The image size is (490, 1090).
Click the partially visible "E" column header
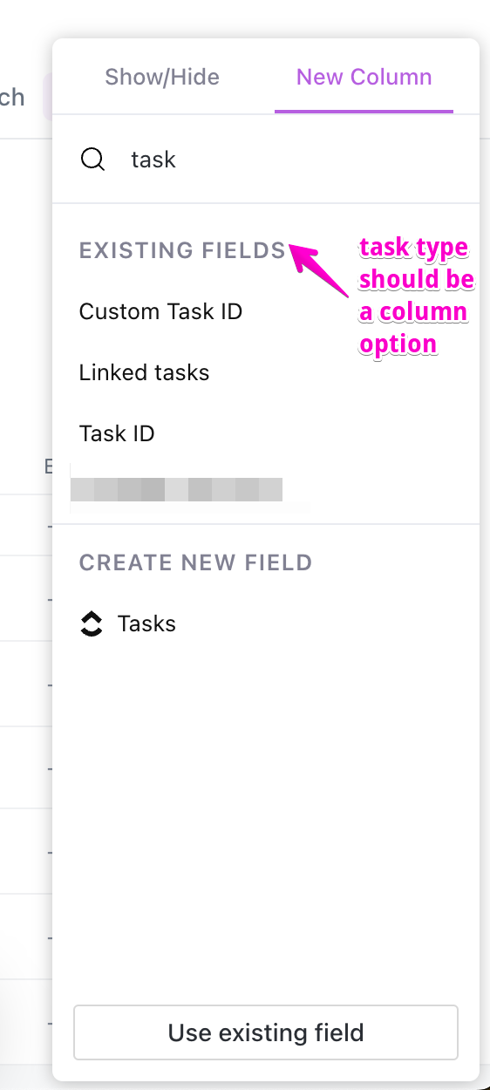[49, 467]
